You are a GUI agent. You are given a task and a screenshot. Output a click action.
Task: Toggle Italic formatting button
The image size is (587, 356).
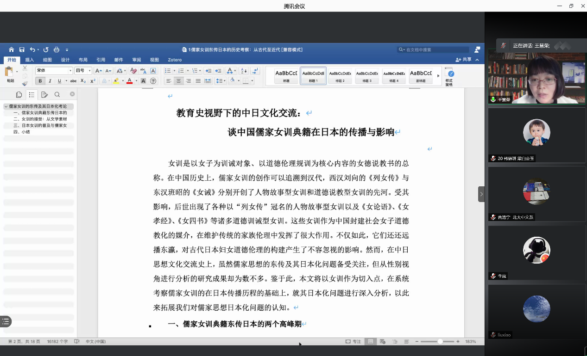click(x=50, y=81)
